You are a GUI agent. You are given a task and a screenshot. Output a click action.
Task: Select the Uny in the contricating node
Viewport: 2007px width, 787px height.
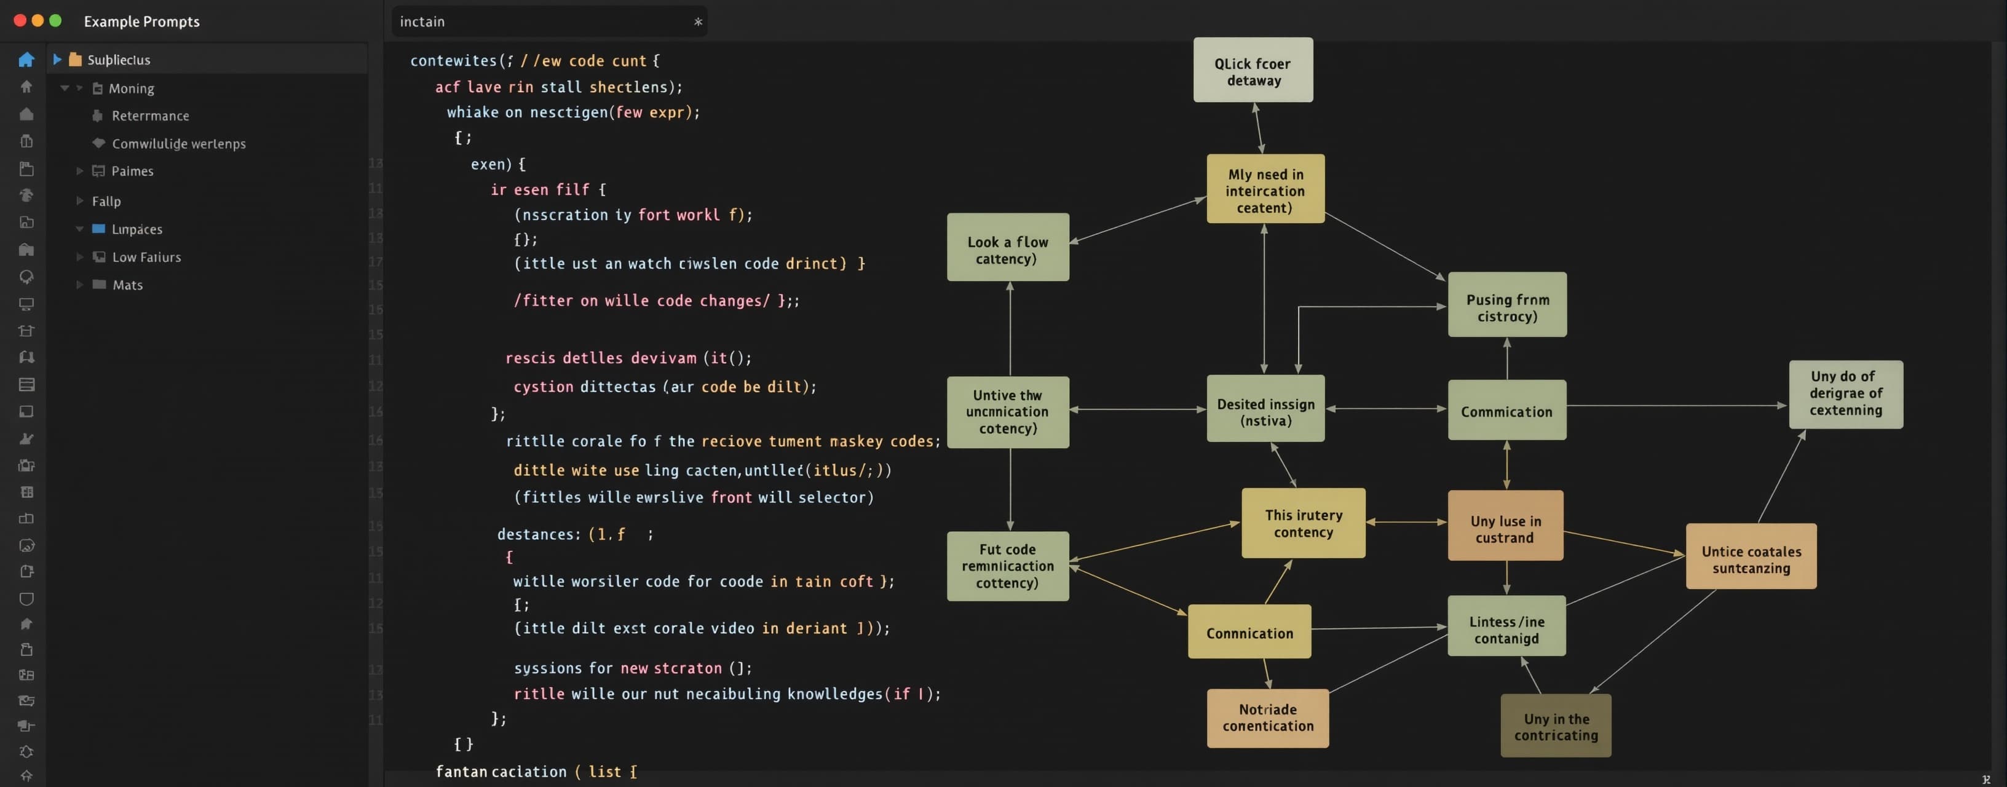(x=1556, y=726)
